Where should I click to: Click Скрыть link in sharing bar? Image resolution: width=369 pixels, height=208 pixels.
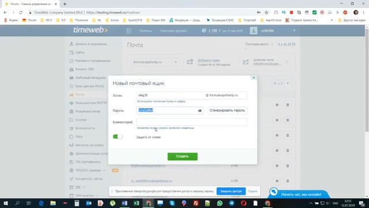(253, 191)
